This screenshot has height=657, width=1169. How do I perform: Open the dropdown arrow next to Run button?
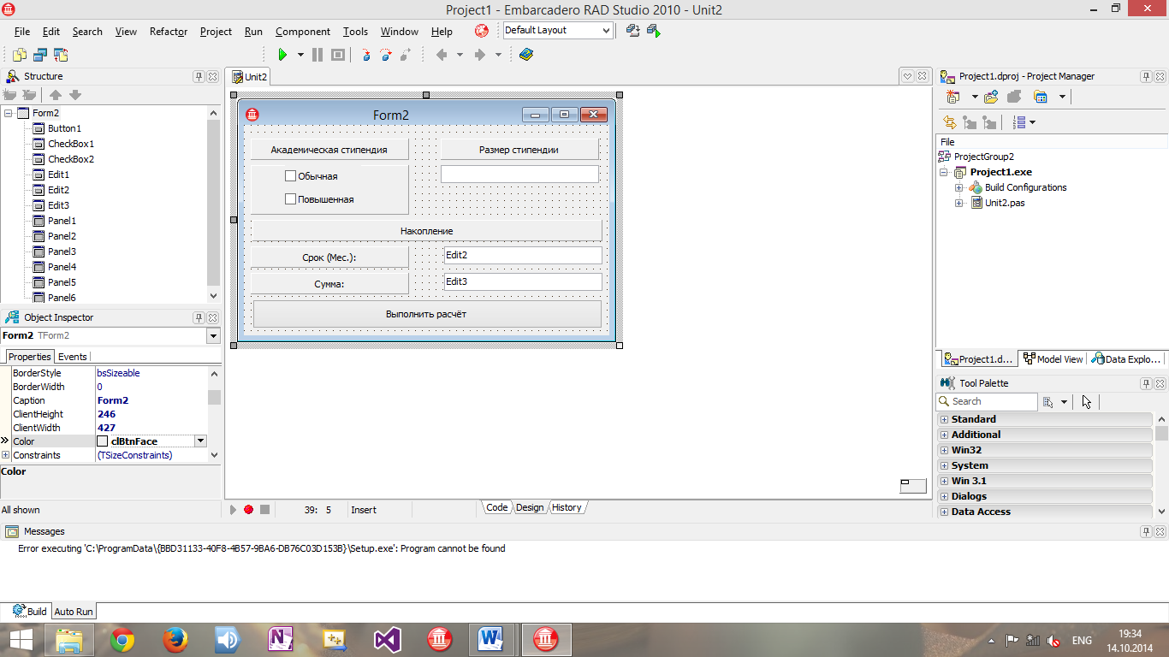click(300, 55)
